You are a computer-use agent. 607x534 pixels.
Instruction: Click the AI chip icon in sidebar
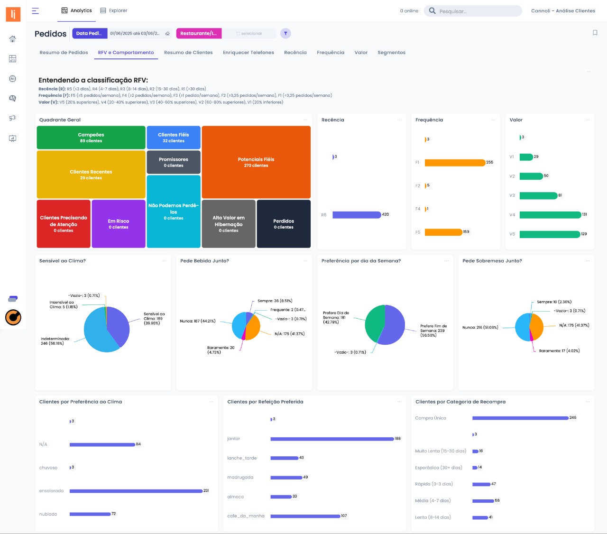point(13,79)
